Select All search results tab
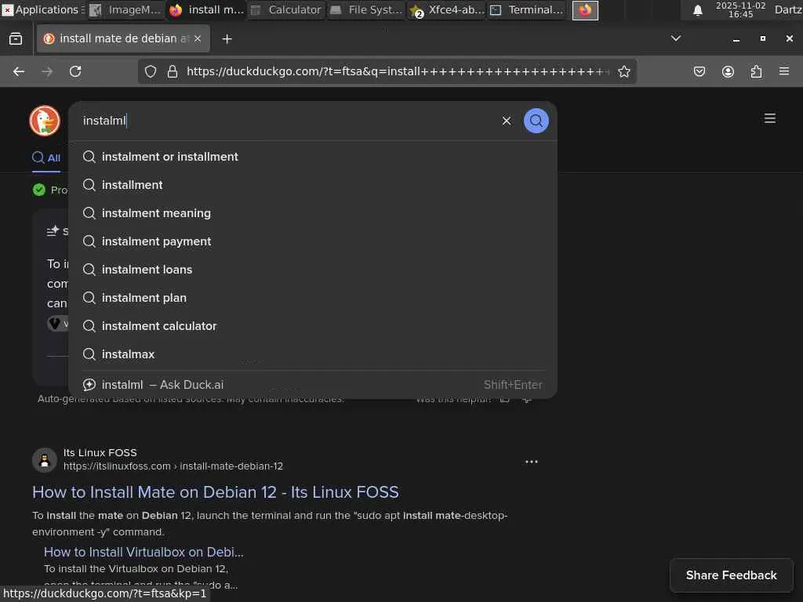Image resolution: width=803 pixels, height=602 pixels. pyautogui.click(x=46, y=158)
